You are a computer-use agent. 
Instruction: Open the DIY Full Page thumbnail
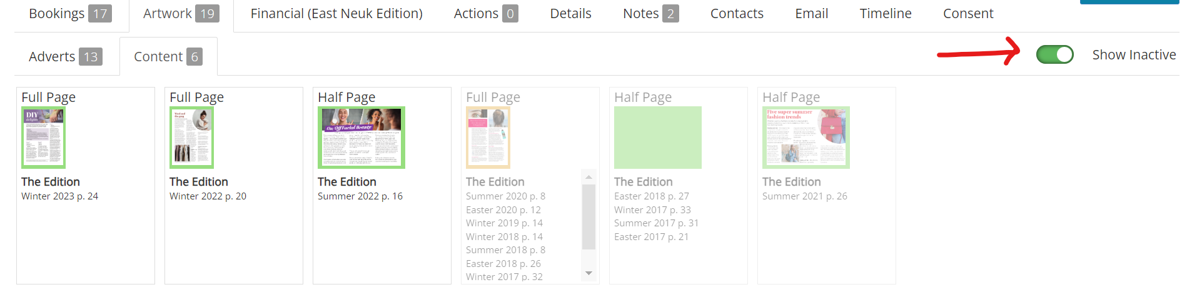pyautogui.click(x=44, y=138)
